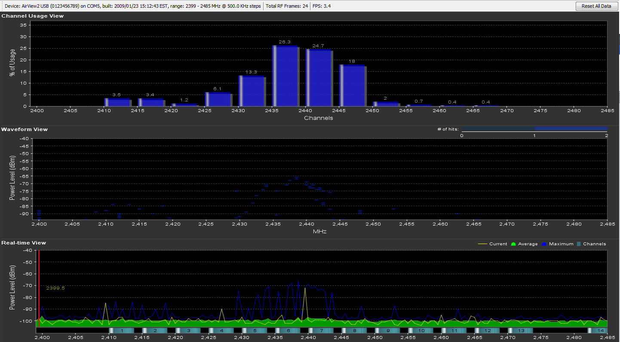
Task: Click the blue Maximum legend icon
Action: 544,244
